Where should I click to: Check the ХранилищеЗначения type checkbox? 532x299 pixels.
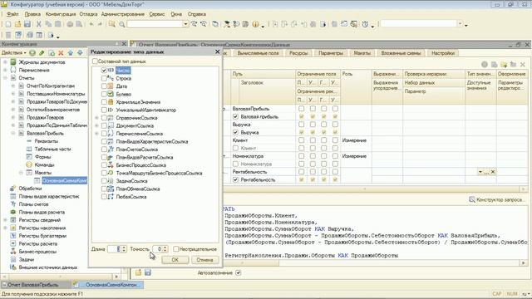click(x=104, y=102)
